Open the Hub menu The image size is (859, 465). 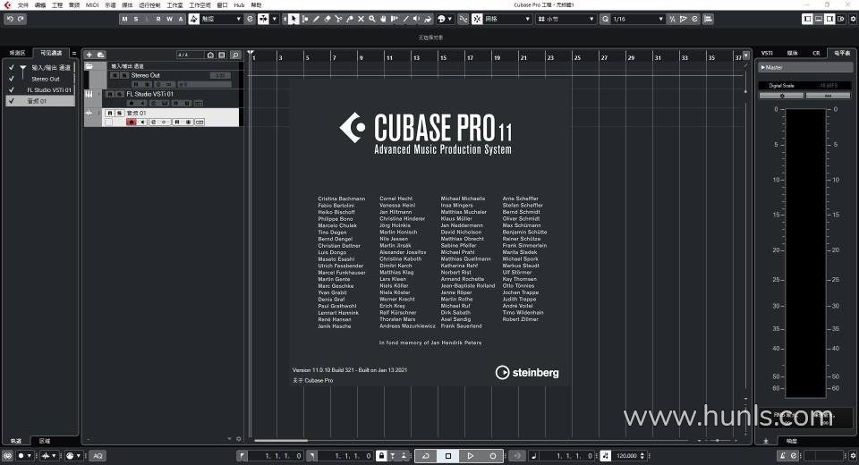coord(239,5)
